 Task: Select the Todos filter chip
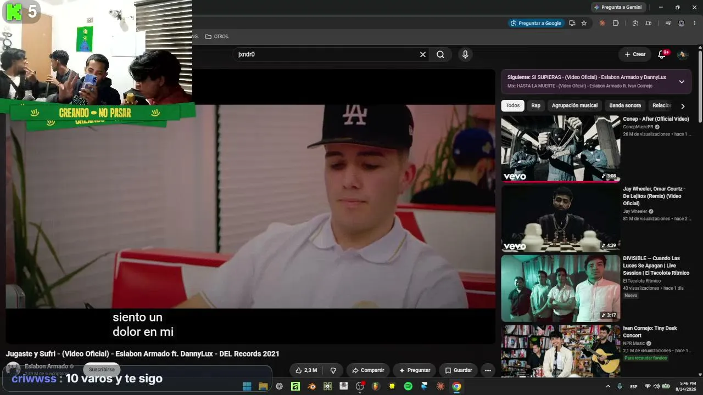512,105
